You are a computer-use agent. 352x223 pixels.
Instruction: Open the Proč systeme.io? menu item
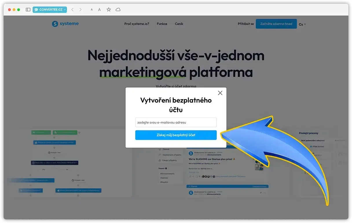[x=137, y=24]
